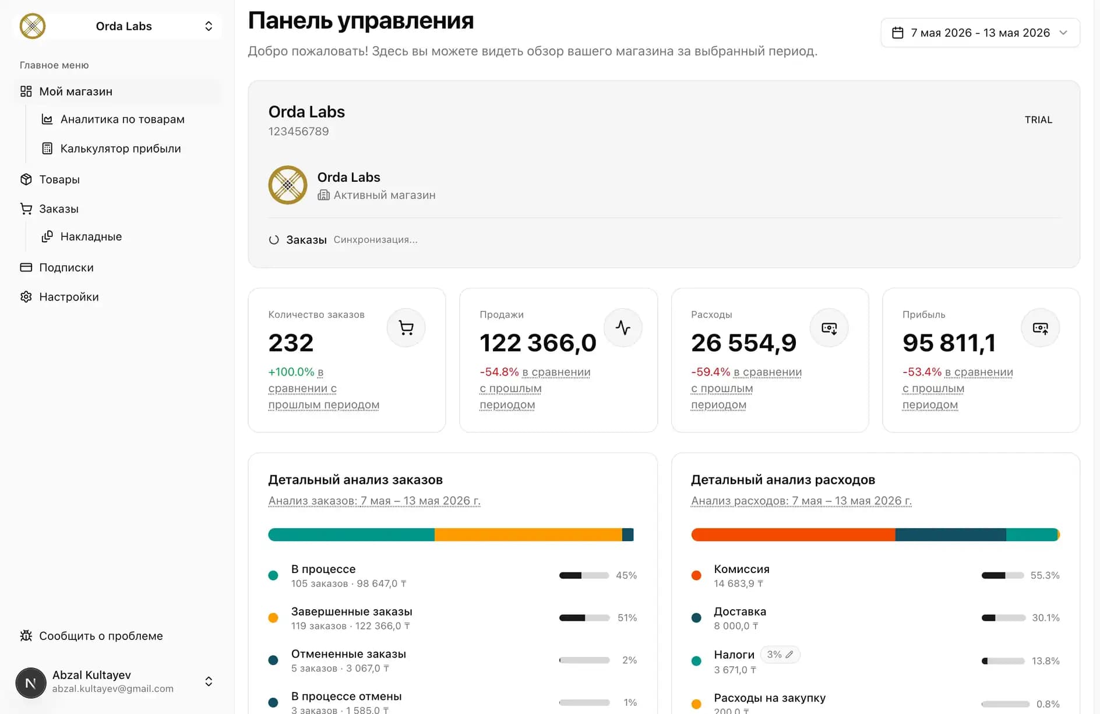Image resolution: width=1100 pixels, height=714 pixels.
Task: Click the green dot beside В процессе
Action: (273, 575)
